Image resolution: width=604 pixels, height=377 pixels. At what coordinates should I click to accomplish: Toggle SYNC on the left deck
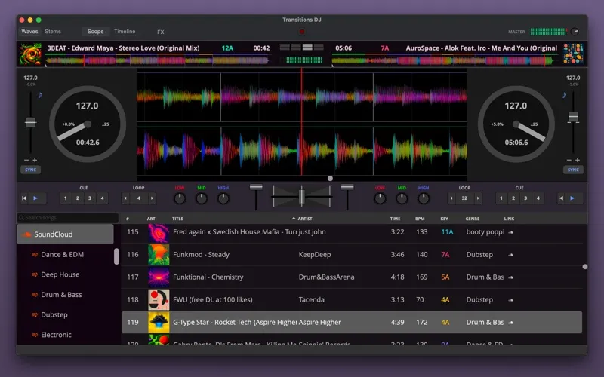(x=30, y=170)
